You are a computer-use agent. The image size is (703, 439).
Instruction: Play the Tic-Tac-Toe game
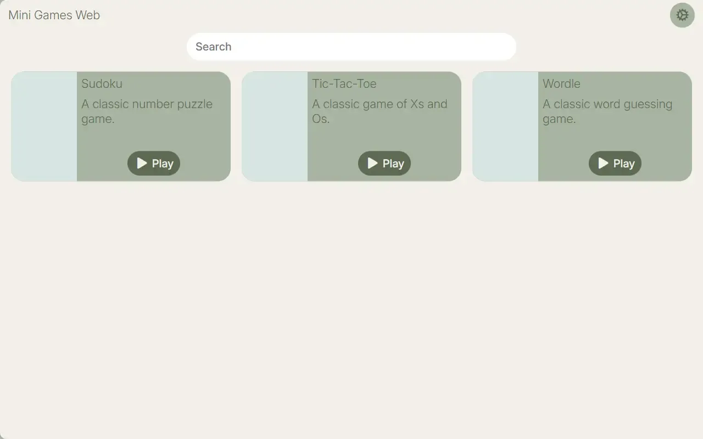click(x=384, y=164)
